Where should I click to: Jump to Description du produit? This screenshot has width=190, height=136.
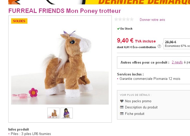pyautogui.click(x=141, y=107)
